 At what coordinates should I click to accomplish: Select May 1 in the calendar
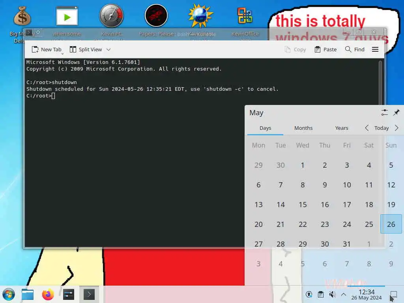tap(303, 165)
